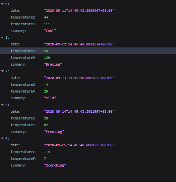This screenshot has width=176, height=182.
Task: Select the highlighted temperatureC row with 54
Action: [x=88, y=51]
